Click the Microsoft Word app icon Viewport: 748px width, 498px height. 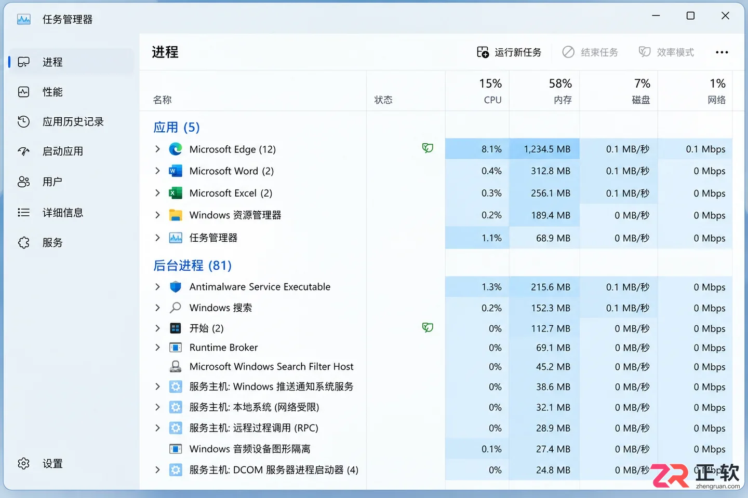coord(176,171)
